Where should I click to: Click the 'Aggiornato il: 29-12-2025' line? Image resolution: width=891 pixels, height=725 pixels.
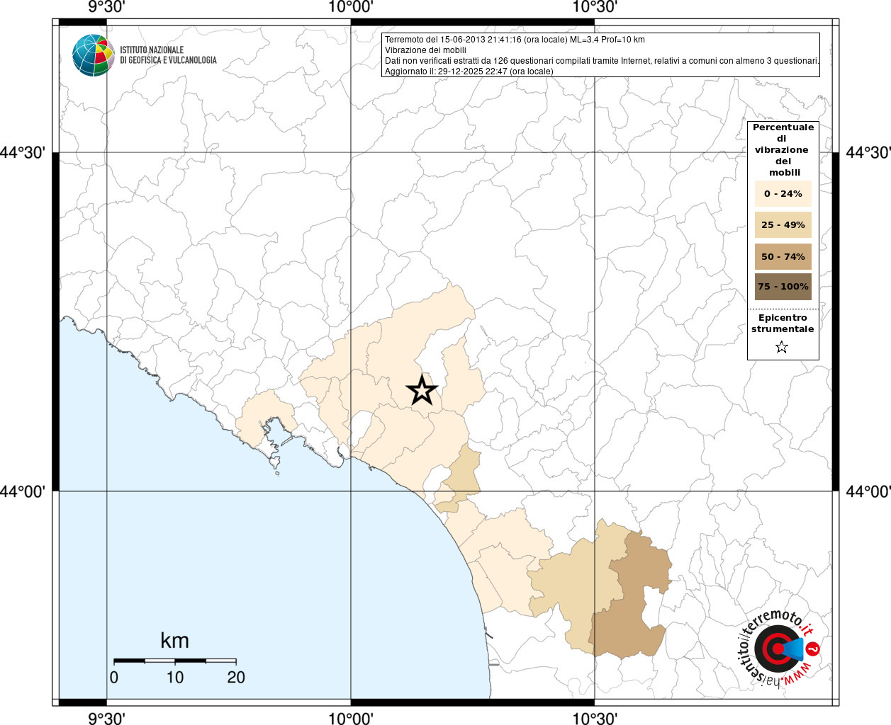[469, 72]
